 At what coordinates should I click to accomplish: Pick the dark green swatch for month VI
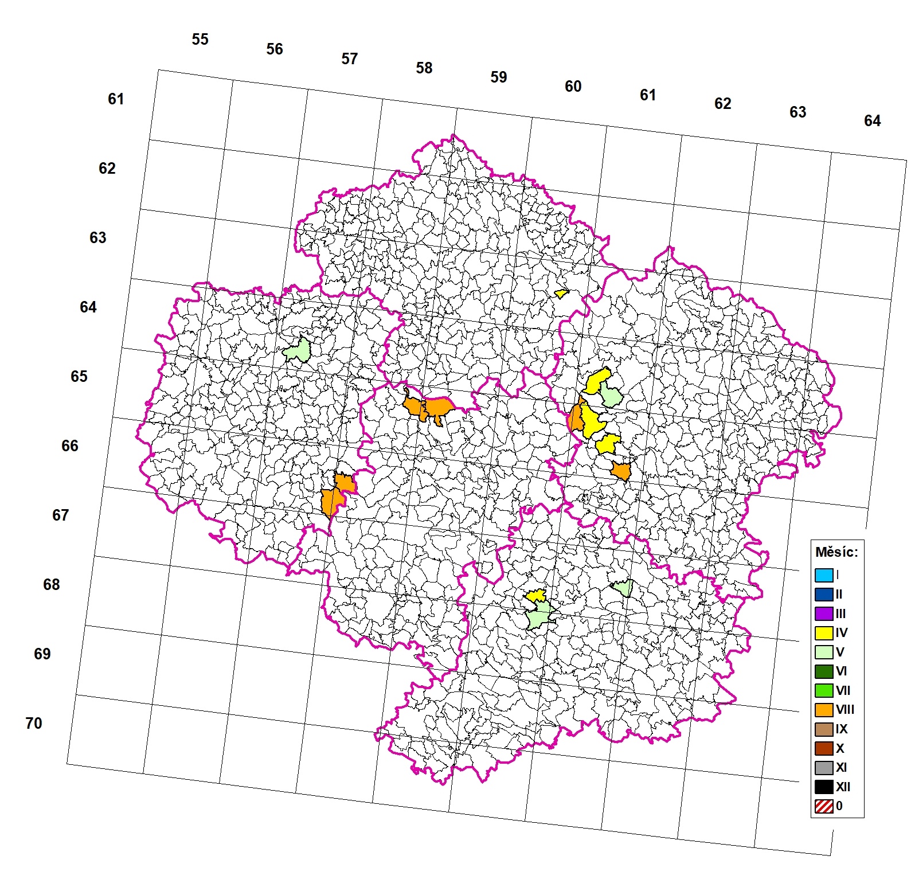pyautogui.click(x=824, y=671)
